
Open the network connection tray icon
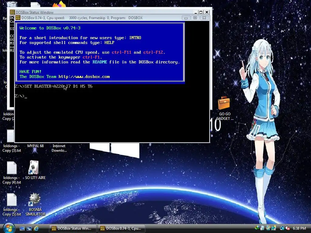(x=282, y=228)
